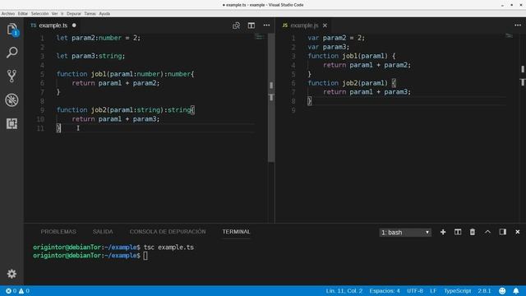Click the left editor minimap preview
526x296 pixels.
[260, 37]
